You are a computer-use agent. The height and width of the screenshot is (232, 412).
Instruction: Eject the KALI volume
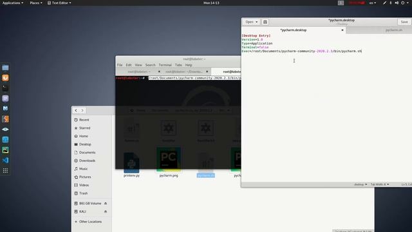106,211
